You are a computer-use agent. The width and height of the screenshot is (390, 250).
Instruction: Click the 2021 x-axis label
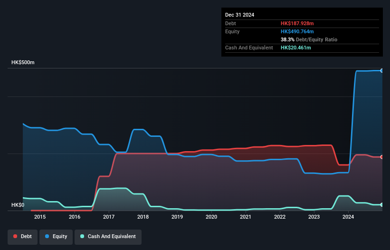246,217
